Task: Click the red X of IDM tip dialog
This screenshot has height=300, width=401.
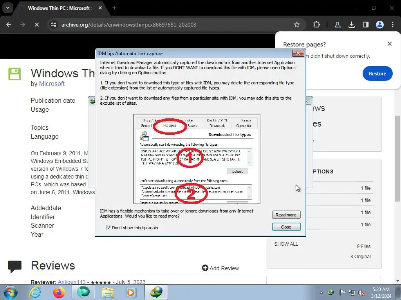Action: (298, 53)
